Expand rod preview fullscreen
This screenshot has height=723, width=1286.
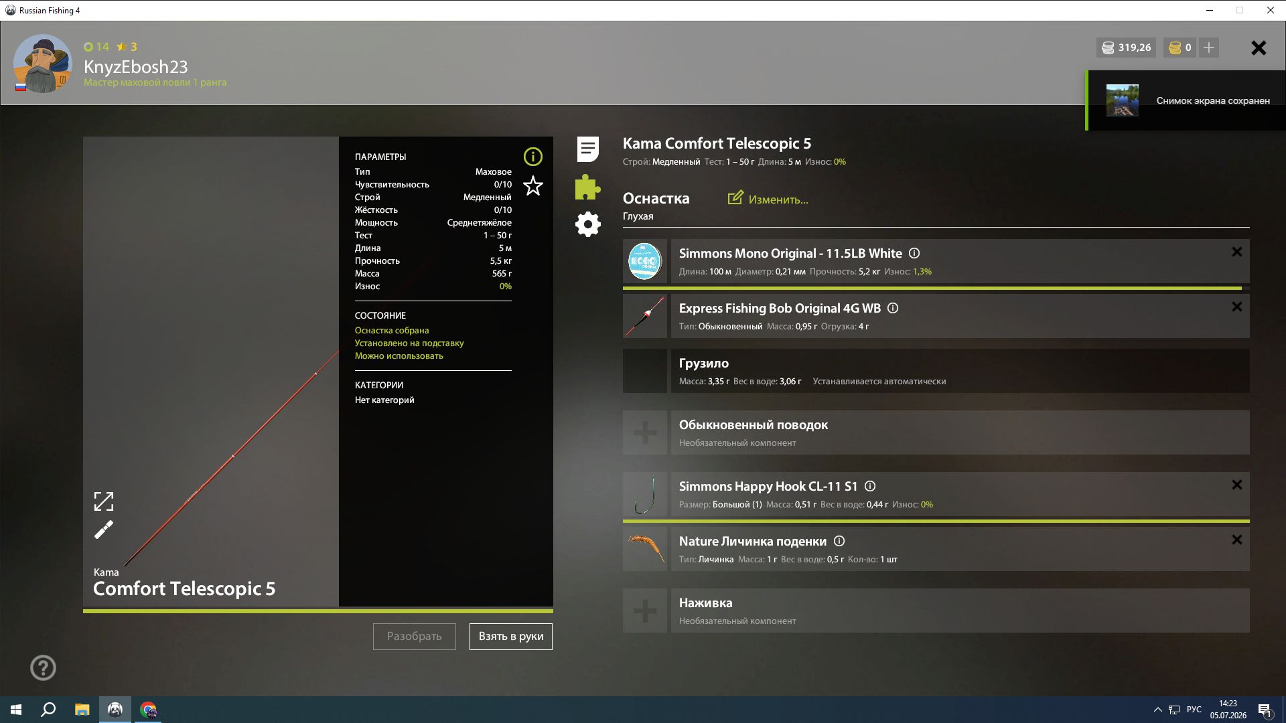pos(104,501)
